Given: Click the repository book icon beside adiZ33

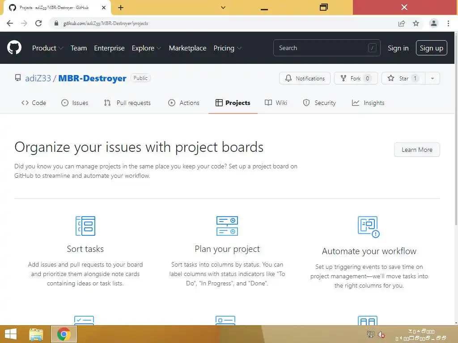Looking at the screenshot, I should point(18,78).
